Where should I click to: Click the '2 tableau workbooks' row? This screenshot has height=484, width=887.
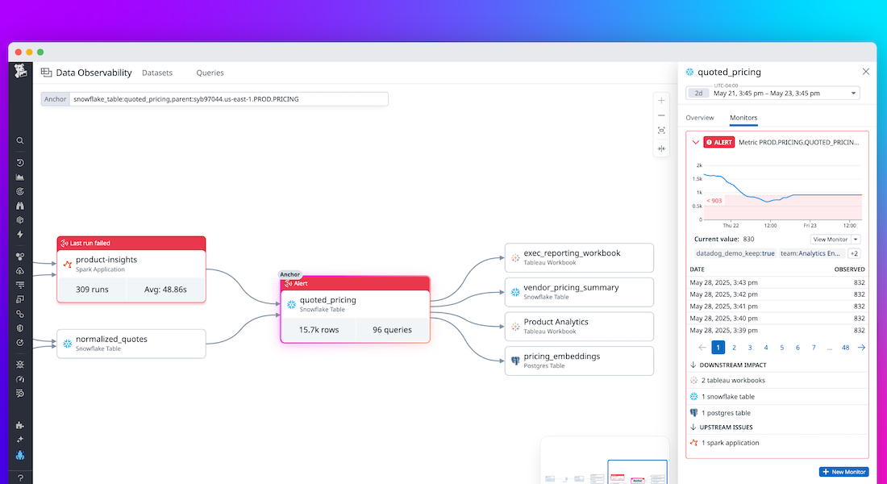click(778, 381)
